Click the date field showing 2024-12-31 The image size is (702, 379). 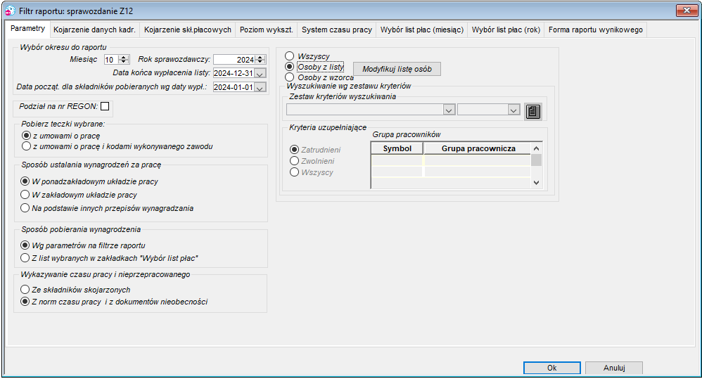pyautogui.click(x=234, y=73)
